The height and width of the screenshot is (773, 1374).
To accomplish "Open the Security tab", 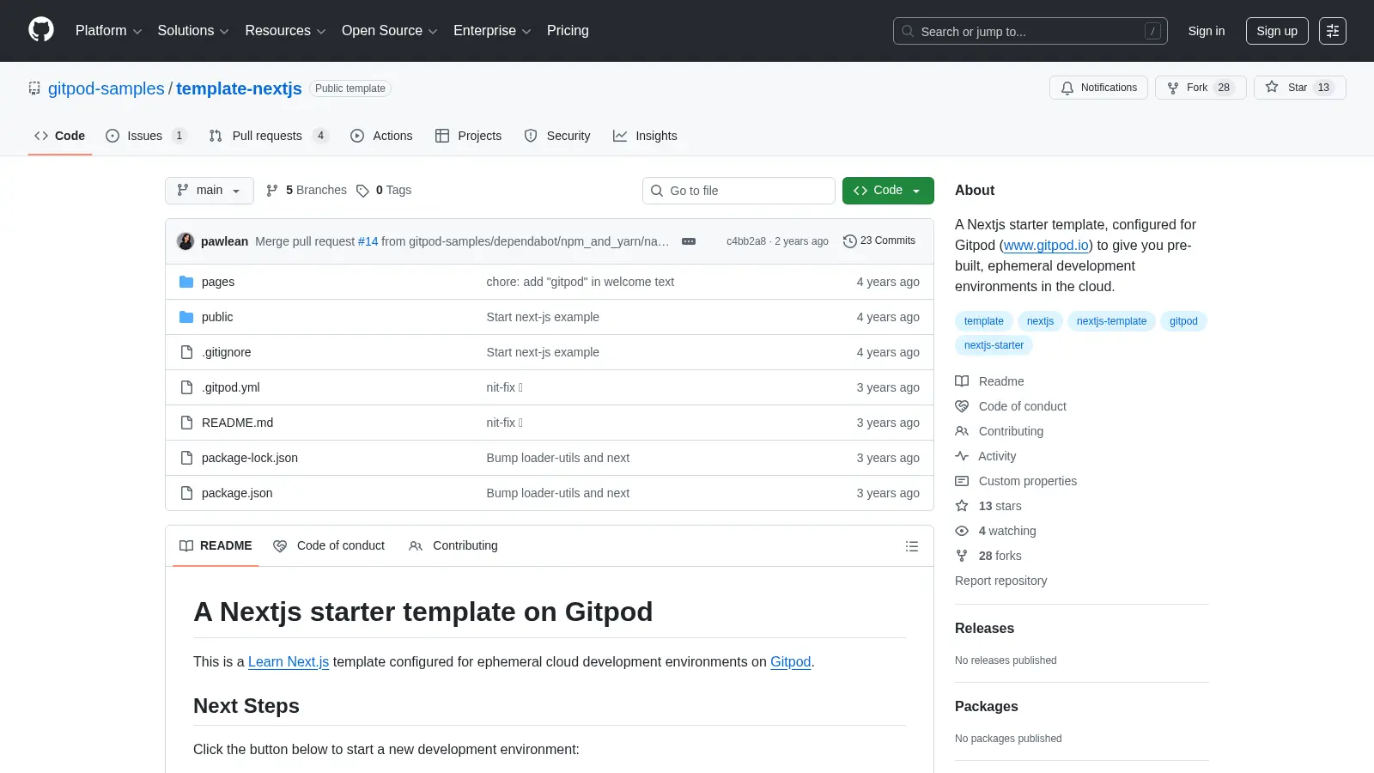I will (x=557, y=136).
